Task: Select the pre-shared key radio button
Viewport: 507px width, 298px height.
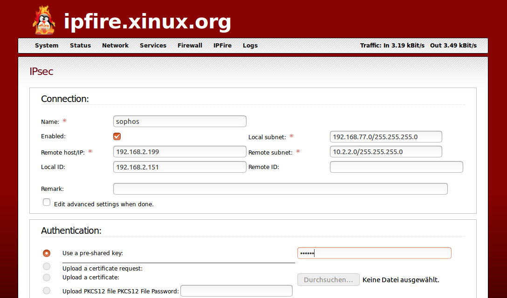Action: coord(47,253)
